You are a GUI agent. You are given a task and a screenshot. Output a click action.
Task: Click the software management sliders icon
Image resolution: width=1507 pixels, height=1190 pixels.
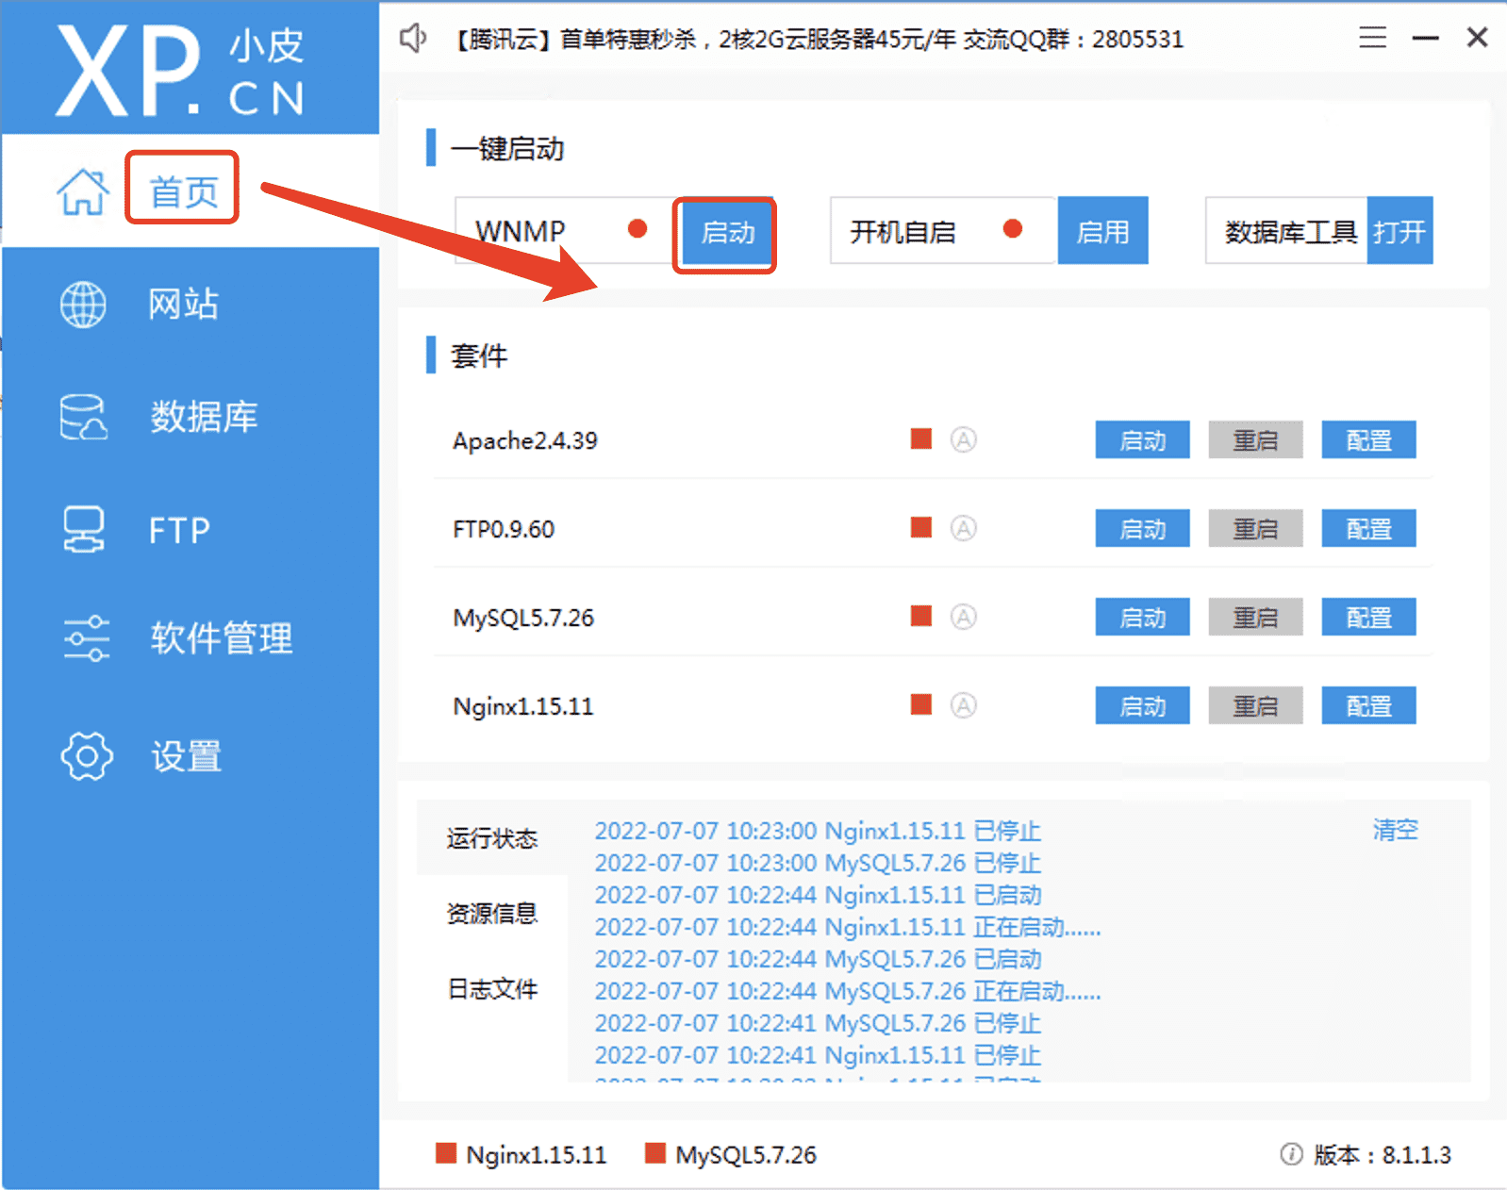click(x=86, y=638)
